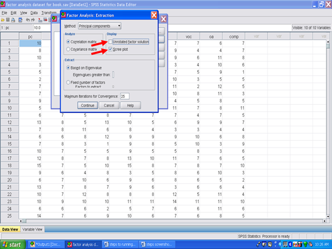Select row number 25 header
Image resolution: width=332 pixels, height=249 pixels.
point(10,216)
